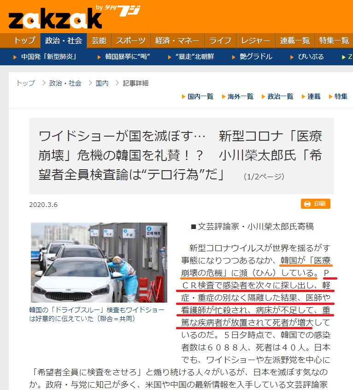The height and width of the screenshot is (390, 353).
Task: Open the 芸能 navigation tab
Action: click(99, 40)
